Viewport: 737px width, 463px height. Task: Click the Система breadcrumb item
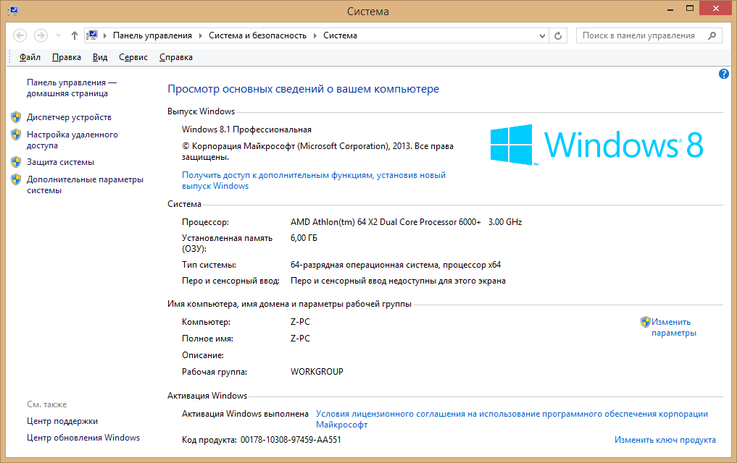pyautogui.click(x=340, y=35)
